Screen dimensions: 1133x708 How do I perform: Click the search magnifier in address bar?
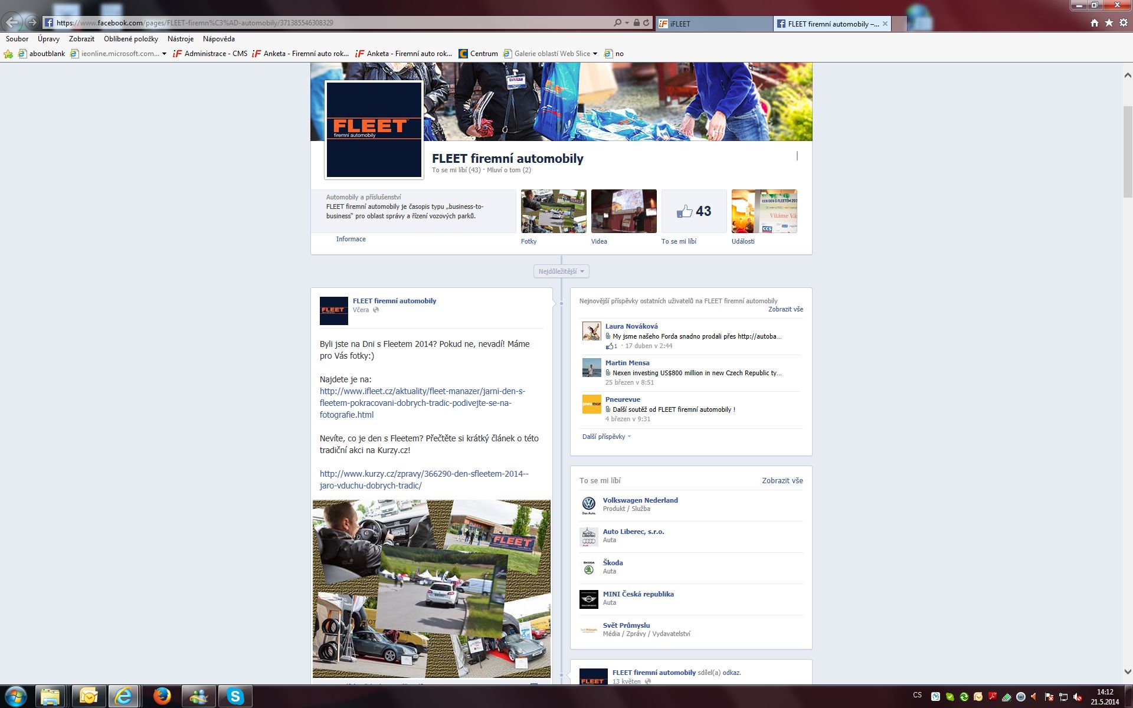tap(617, 23)
